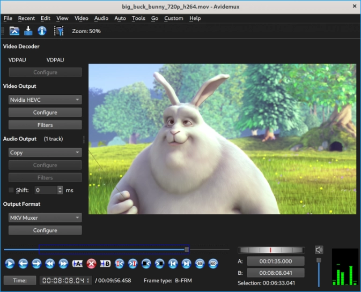Click total duration / 00:09:56.458

pos(113,281)
